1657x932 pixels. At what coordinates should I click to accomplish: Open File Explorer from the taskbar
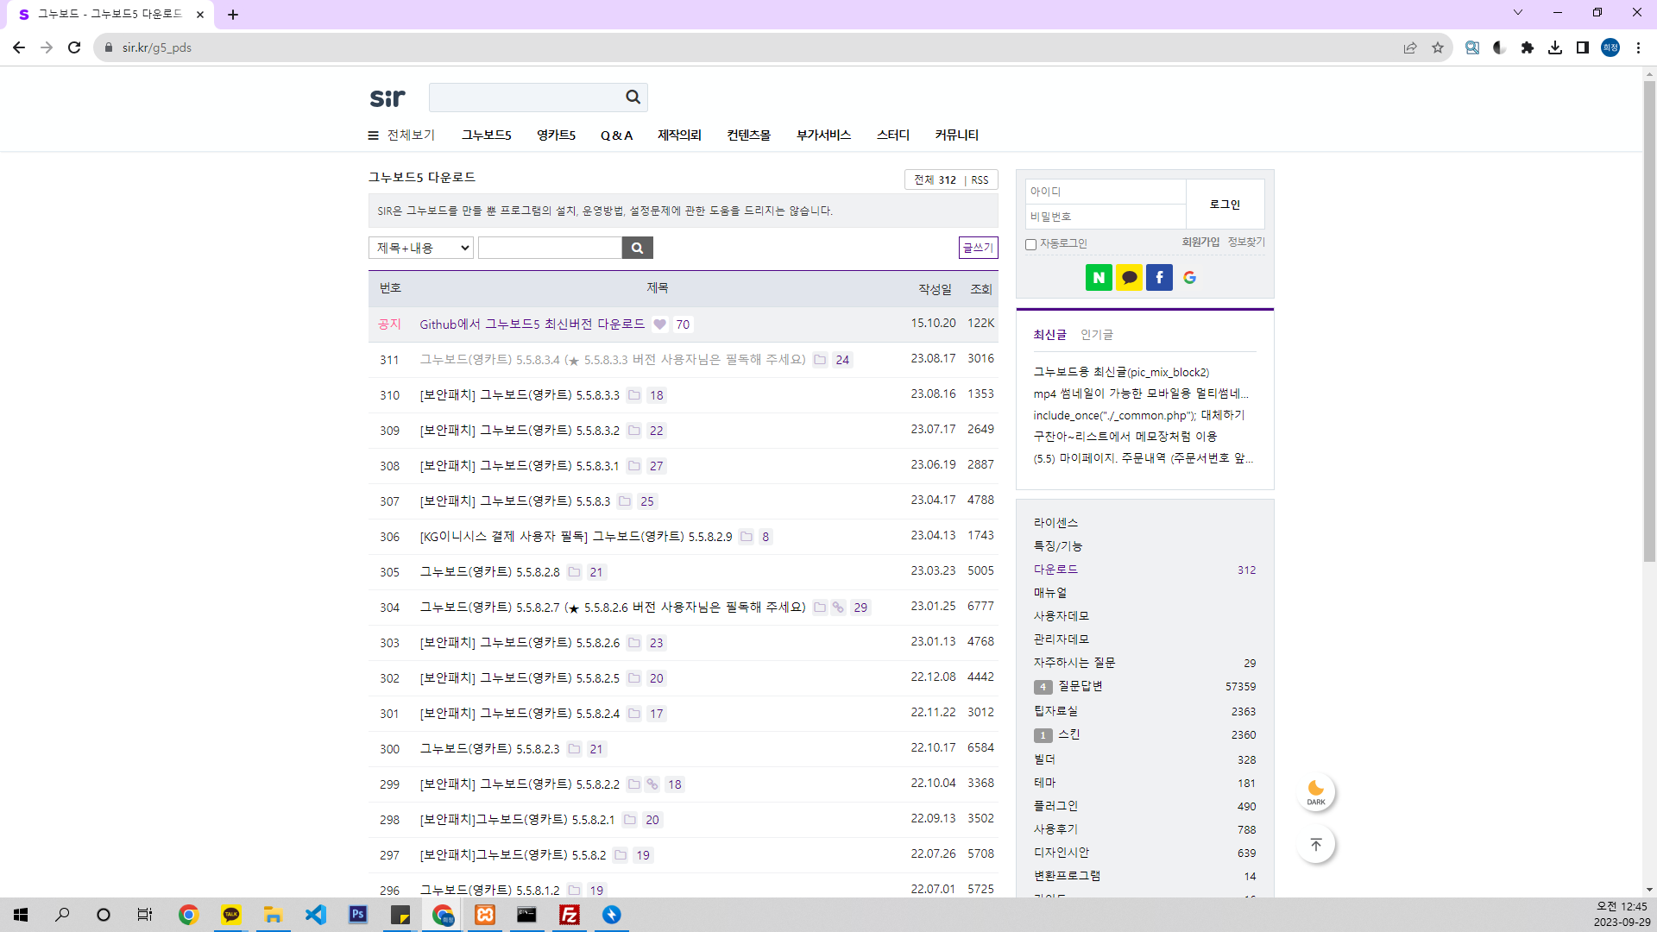click(x=274, y=915)
